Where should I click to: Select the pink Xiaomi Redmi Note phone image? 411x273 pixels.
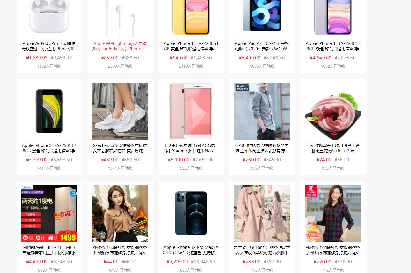[x=191, y=111]
